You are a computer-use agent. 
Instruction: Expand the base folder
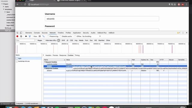click(x=5, y=12)
